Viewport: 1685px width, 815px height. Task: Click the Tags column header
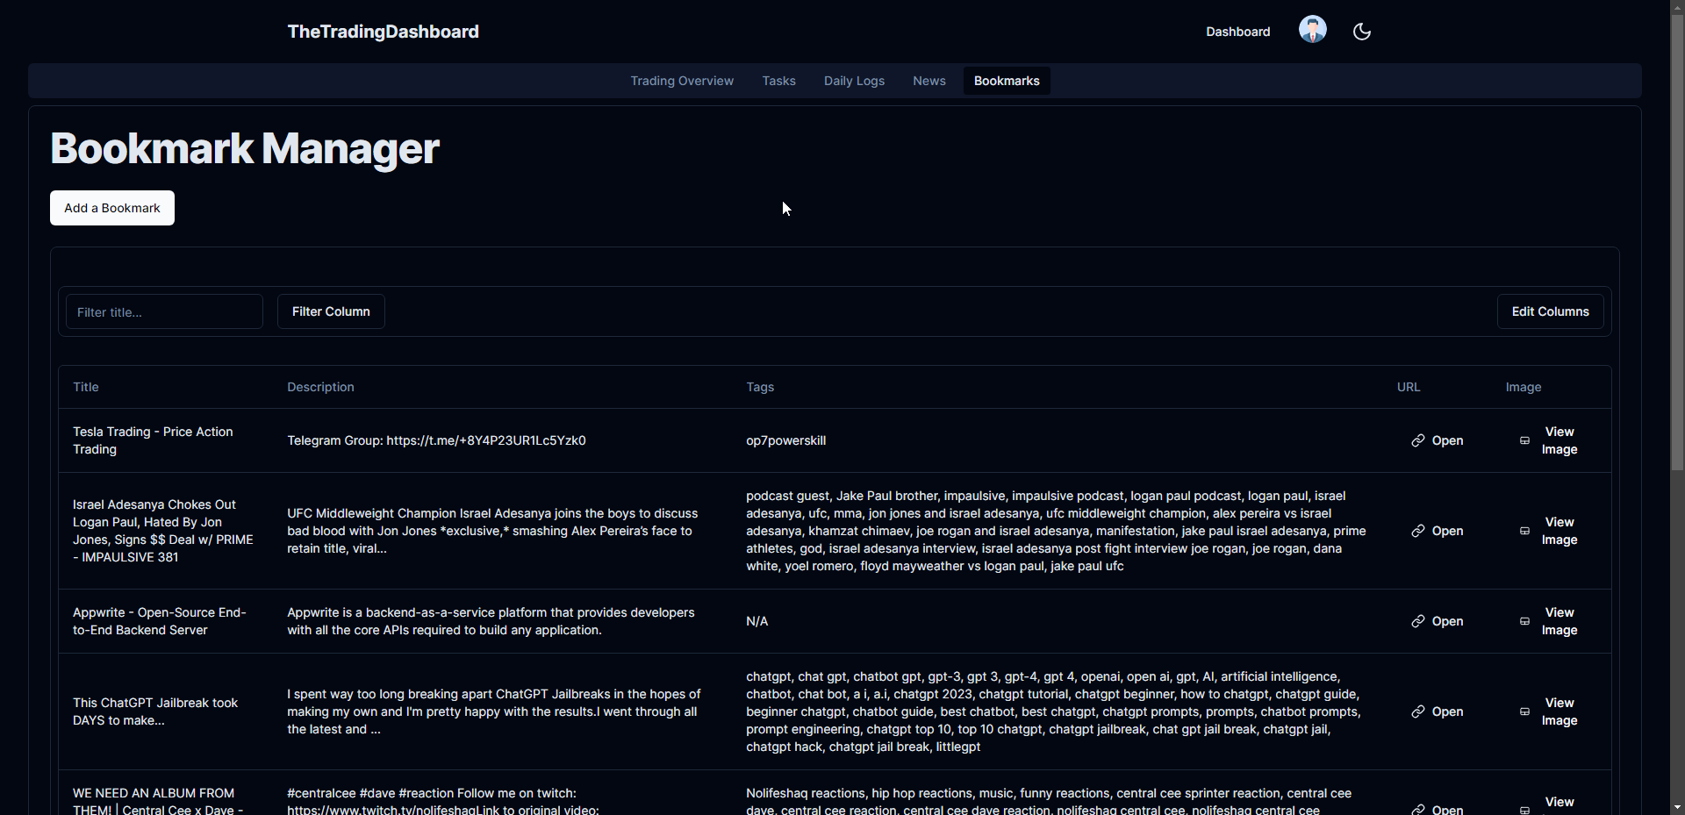760,387
